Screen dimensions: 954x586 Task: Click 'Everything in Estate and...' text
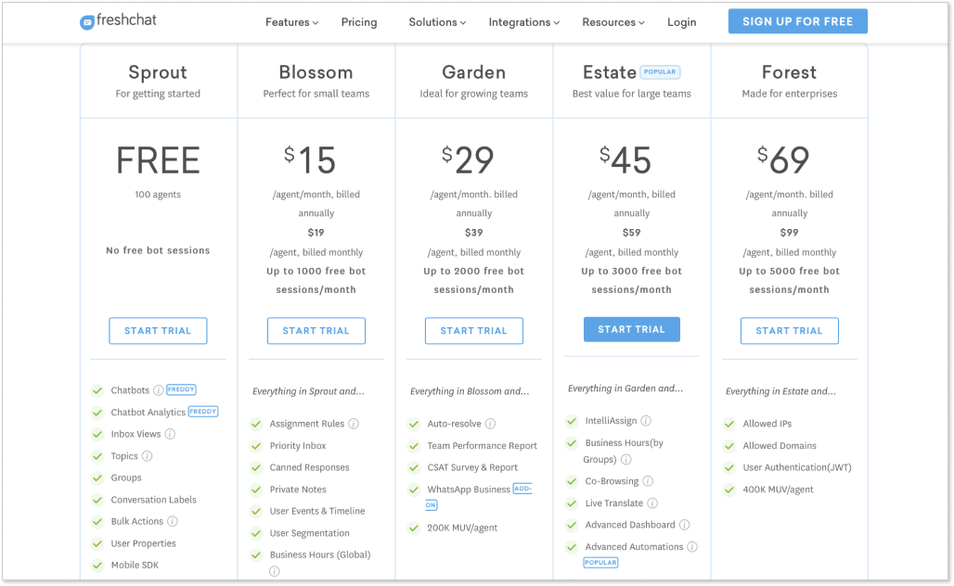tap(780, 391)
